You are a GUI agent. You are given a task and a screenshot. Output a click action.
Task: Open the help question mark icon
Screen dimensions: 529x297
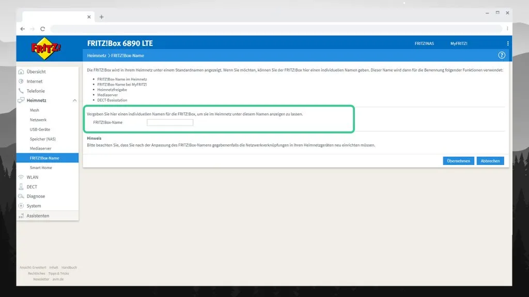point(502,55)
